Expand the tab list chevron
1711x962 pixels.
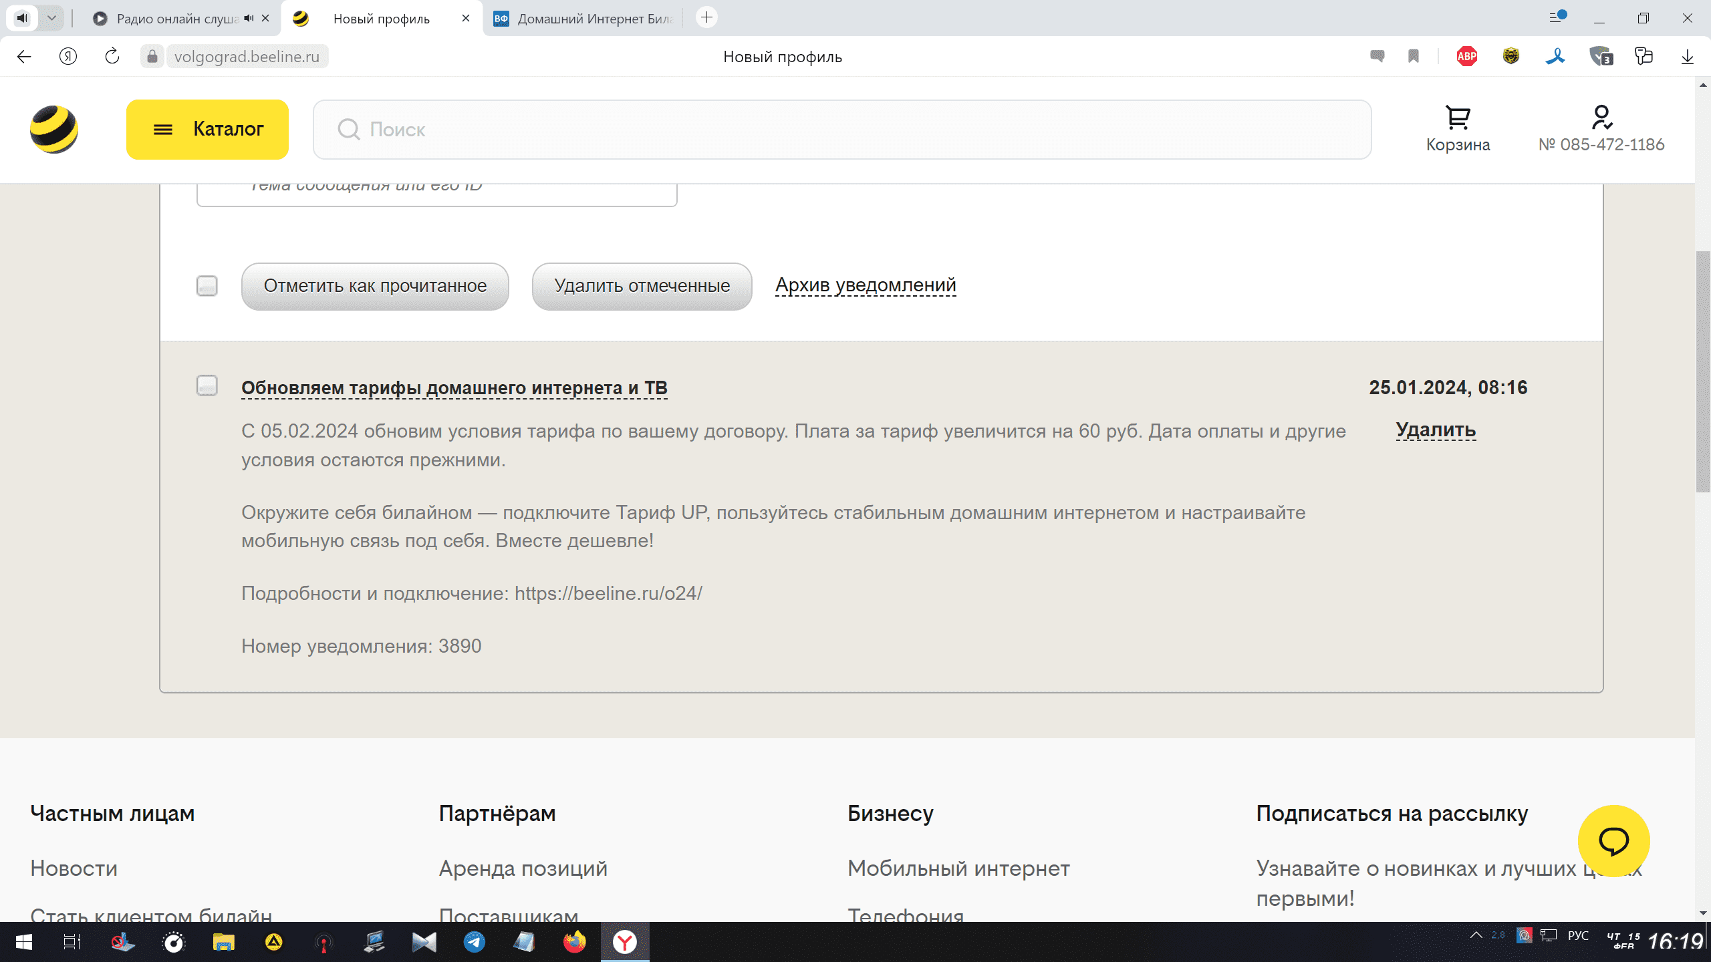51,18
